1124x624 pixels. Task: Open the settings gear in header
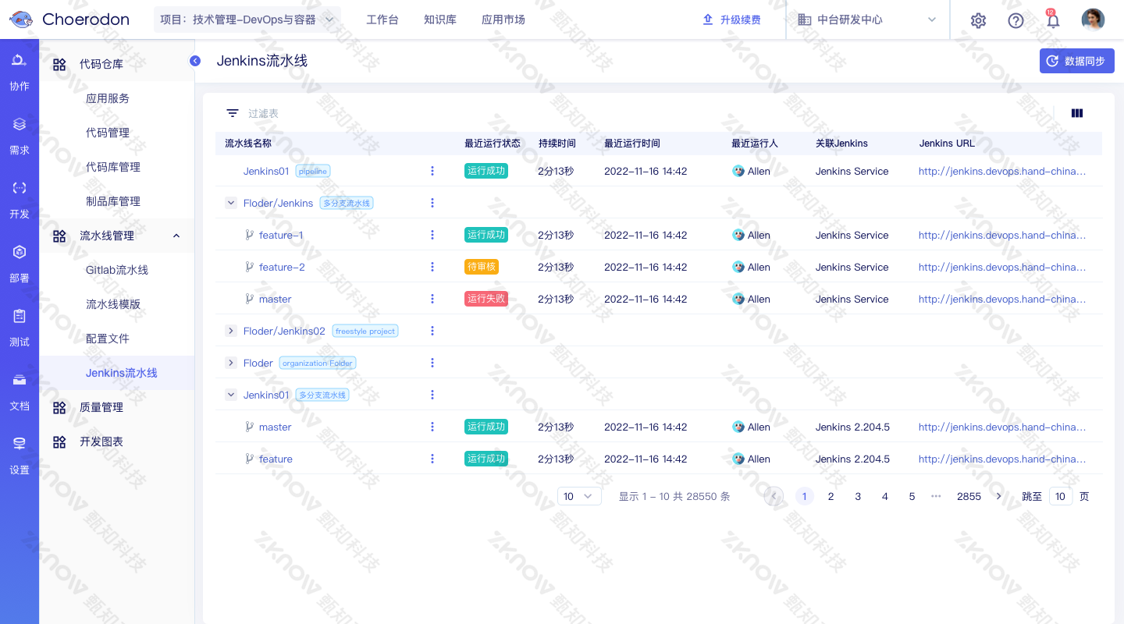pyautogui.click(x=978, y=20)
